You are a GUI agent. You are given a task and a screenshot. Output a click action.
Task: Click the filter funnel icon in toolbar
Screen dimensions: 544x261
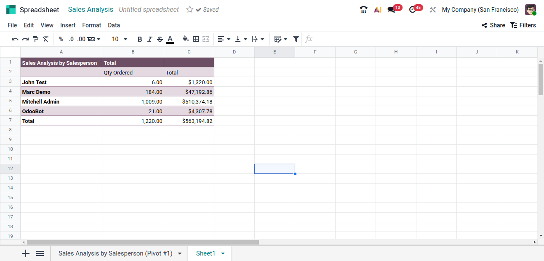tap(296, 39)
